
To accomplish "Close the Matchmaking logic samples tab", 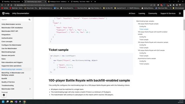I will pyautogui.click(x=45, y=2).
